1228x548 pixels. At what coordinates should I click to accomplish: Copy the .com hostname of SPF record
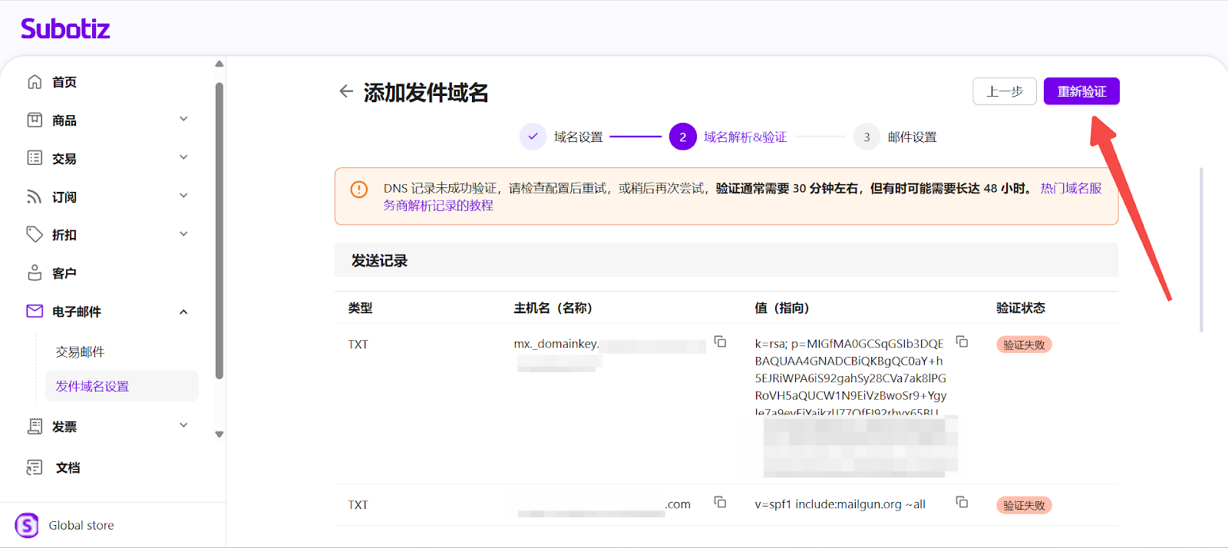click(x=720, y=502)
